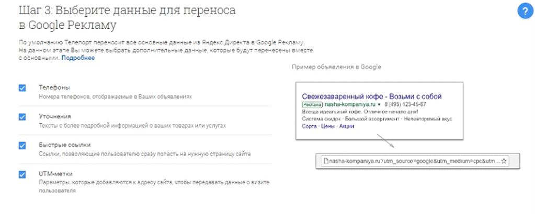The height and width of the screenshot is (214, 535).
Task: Toggle the Уточнения checkbox
Action: [x=22, y=116]
